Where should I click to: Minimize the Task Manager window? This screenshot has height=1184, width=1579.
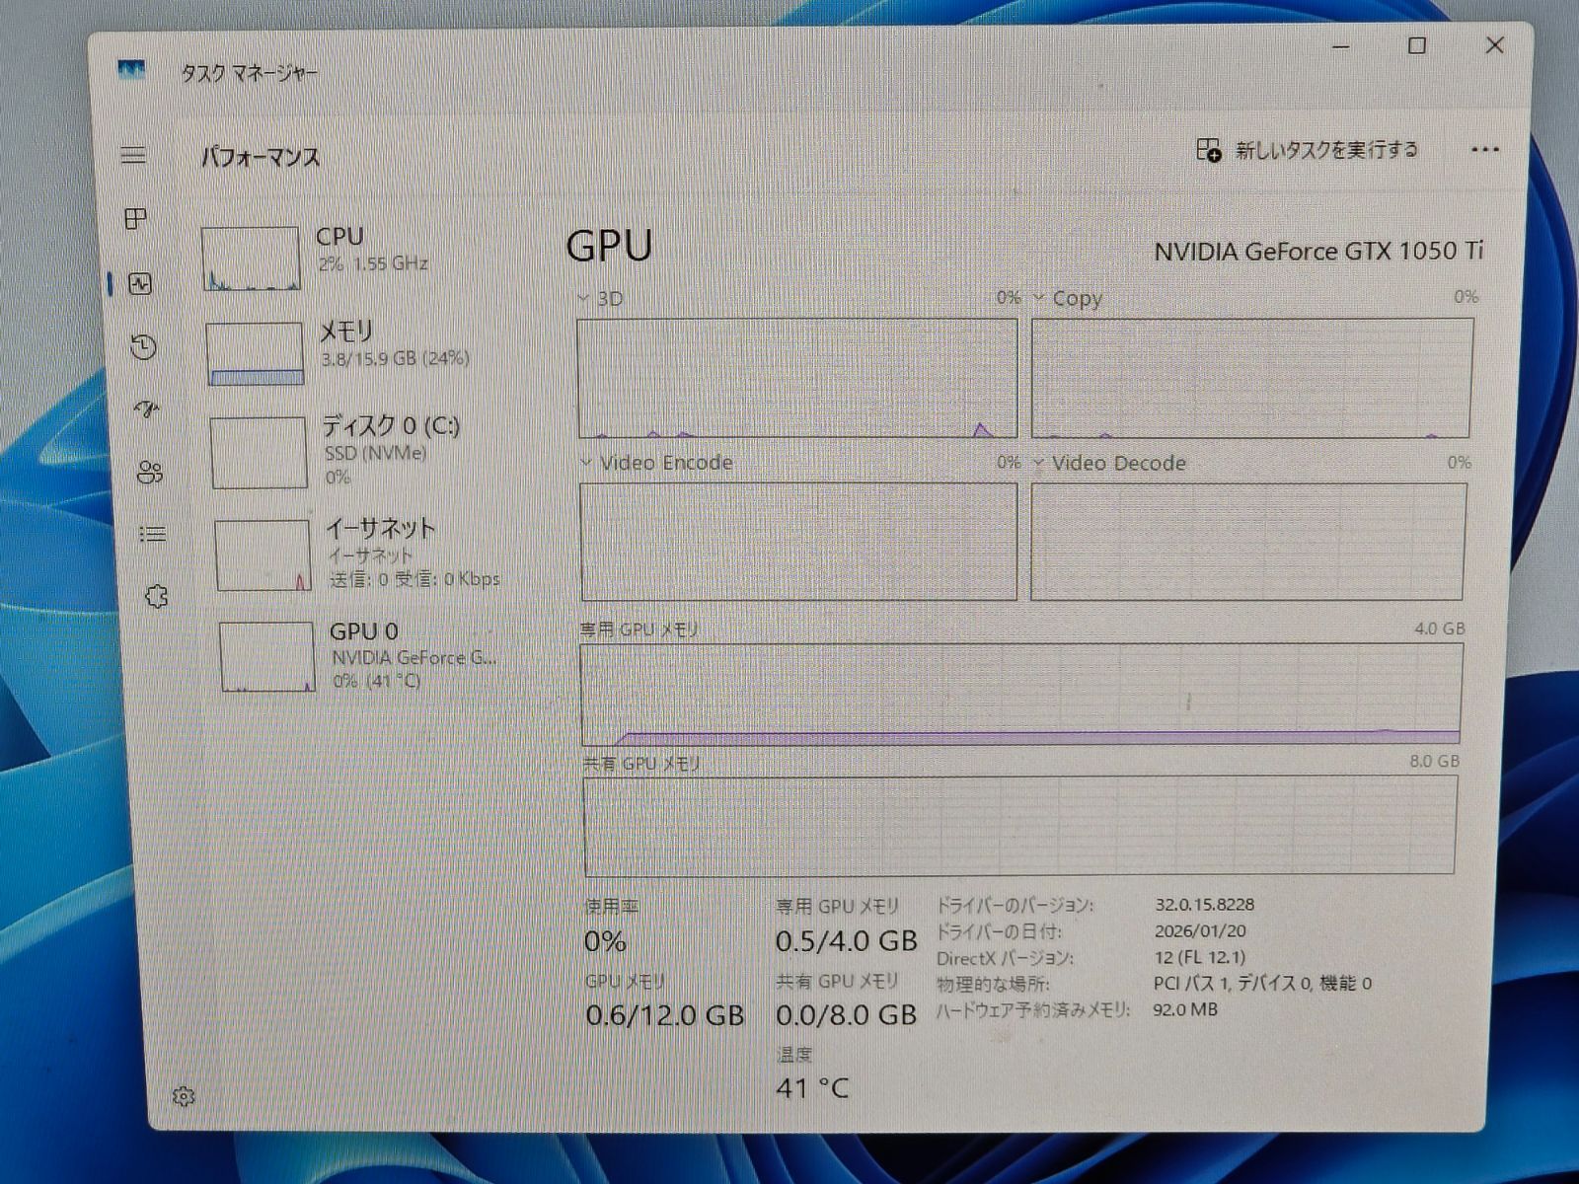pos(1341,46)
